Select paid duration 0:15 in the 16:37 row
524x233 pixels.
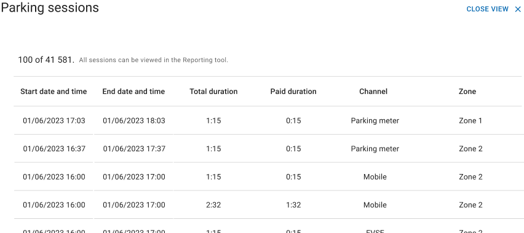click(293, 149)
